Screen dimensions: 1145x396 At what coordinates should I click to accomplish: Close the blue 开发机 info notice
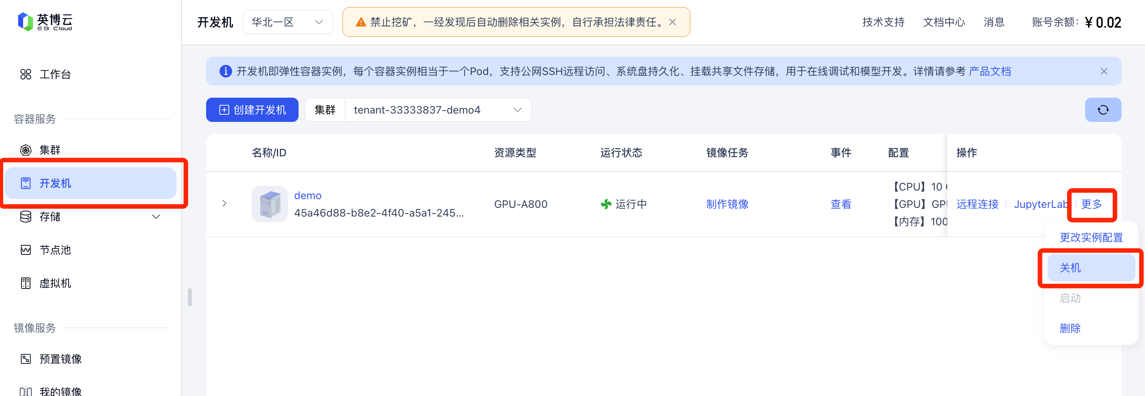coord(1104,72)
